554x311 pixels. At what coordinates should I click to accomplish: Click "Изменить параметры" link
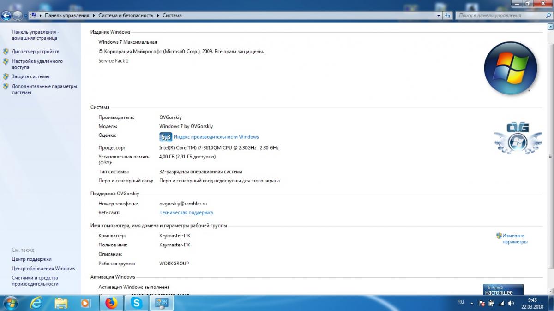coord(515,239)
